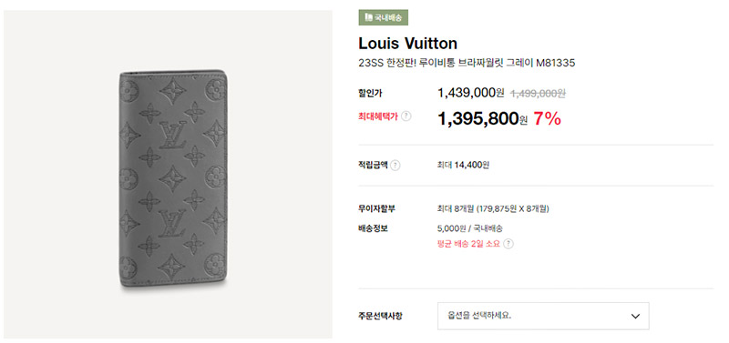Click the 최대 8개월 installment details text

[493, 209]
